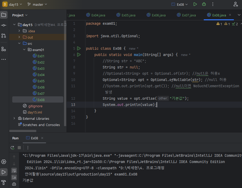Open the Commit tool window
The height and width of the screenshot is (188, 242).
point(4,25)
